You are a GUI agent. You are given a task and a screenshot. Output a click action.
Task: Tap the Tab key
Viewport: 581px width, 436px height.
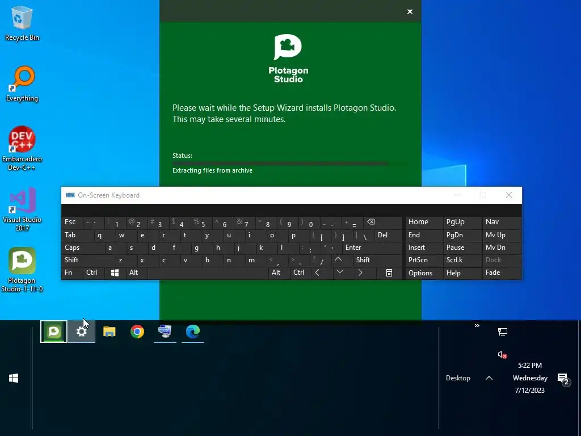click(x=77, y=235)
